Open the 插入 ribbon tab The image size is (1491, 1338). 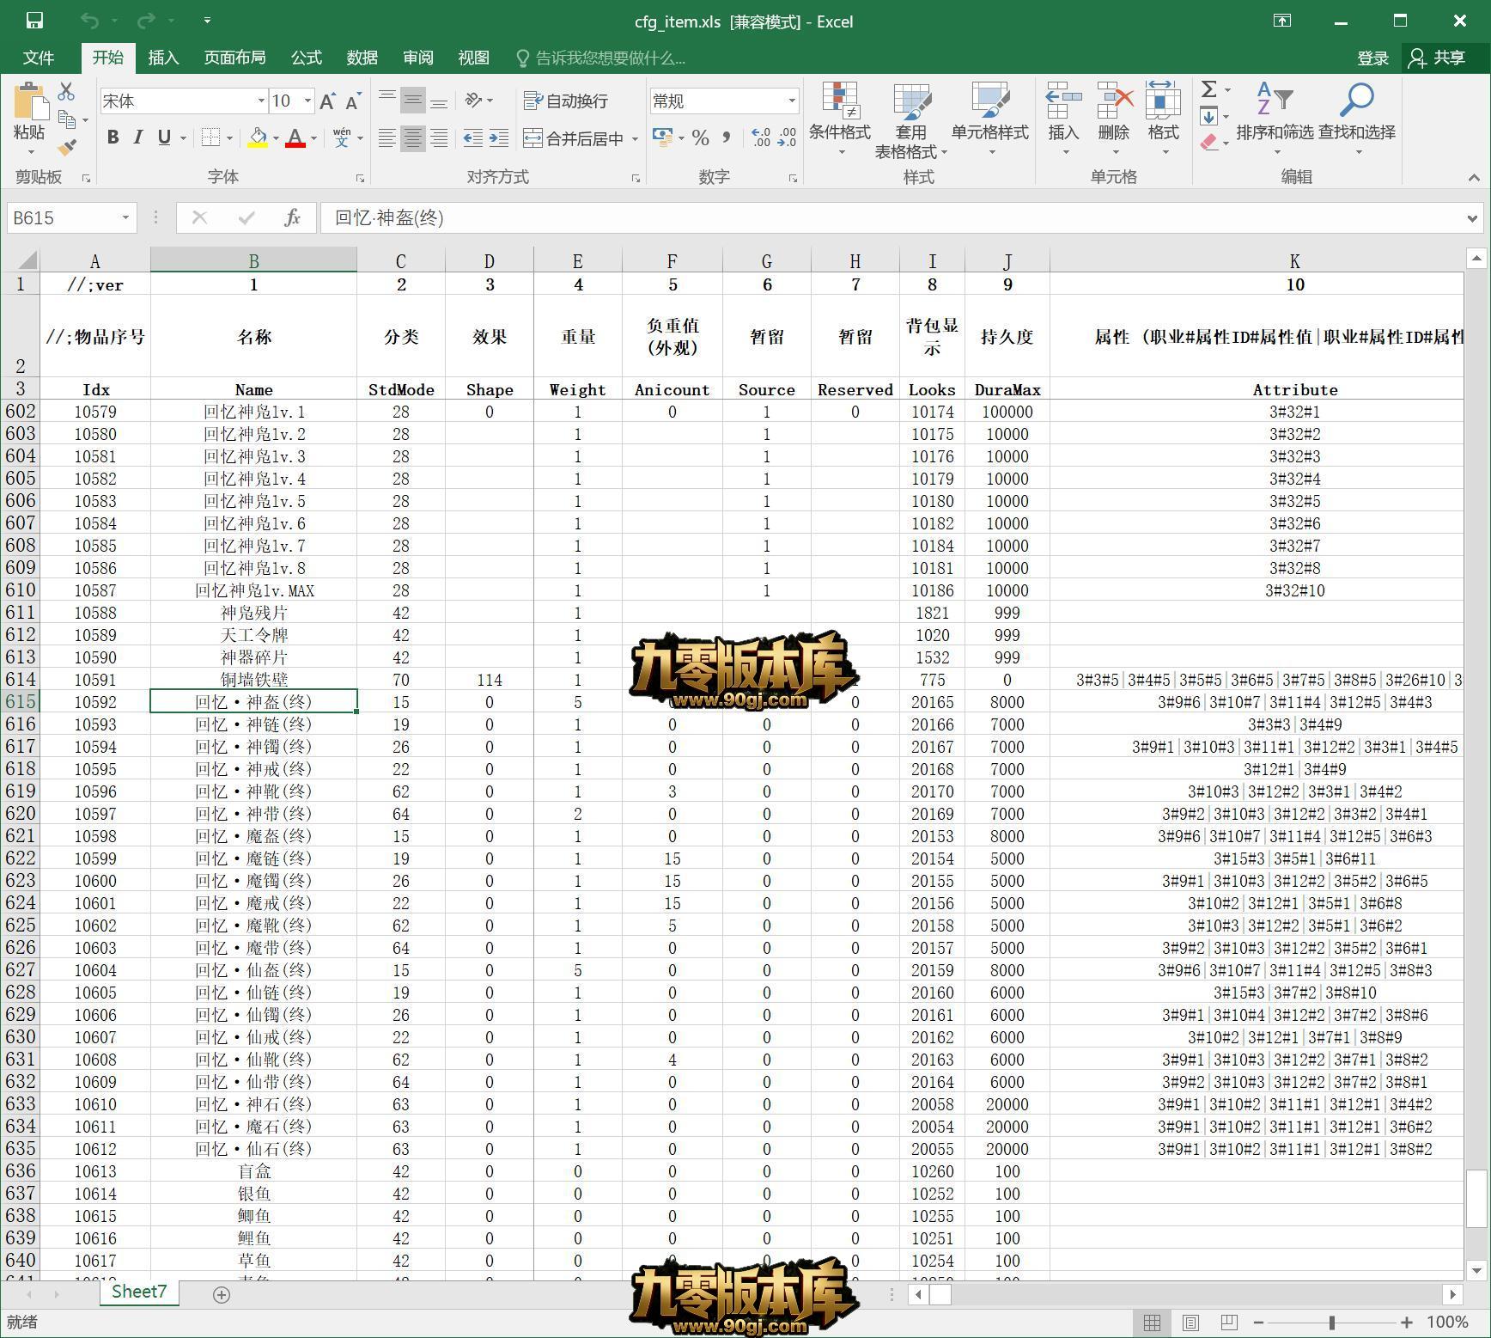[x=163, y=58]
